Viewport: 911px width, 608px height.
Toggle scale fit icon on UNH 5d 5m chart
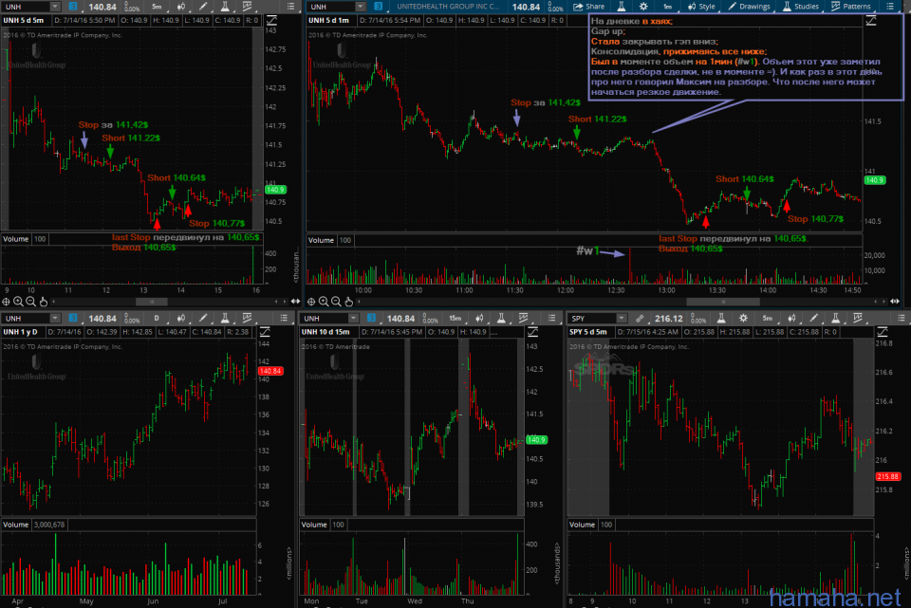pyautogui.click(x=271, y=20)
